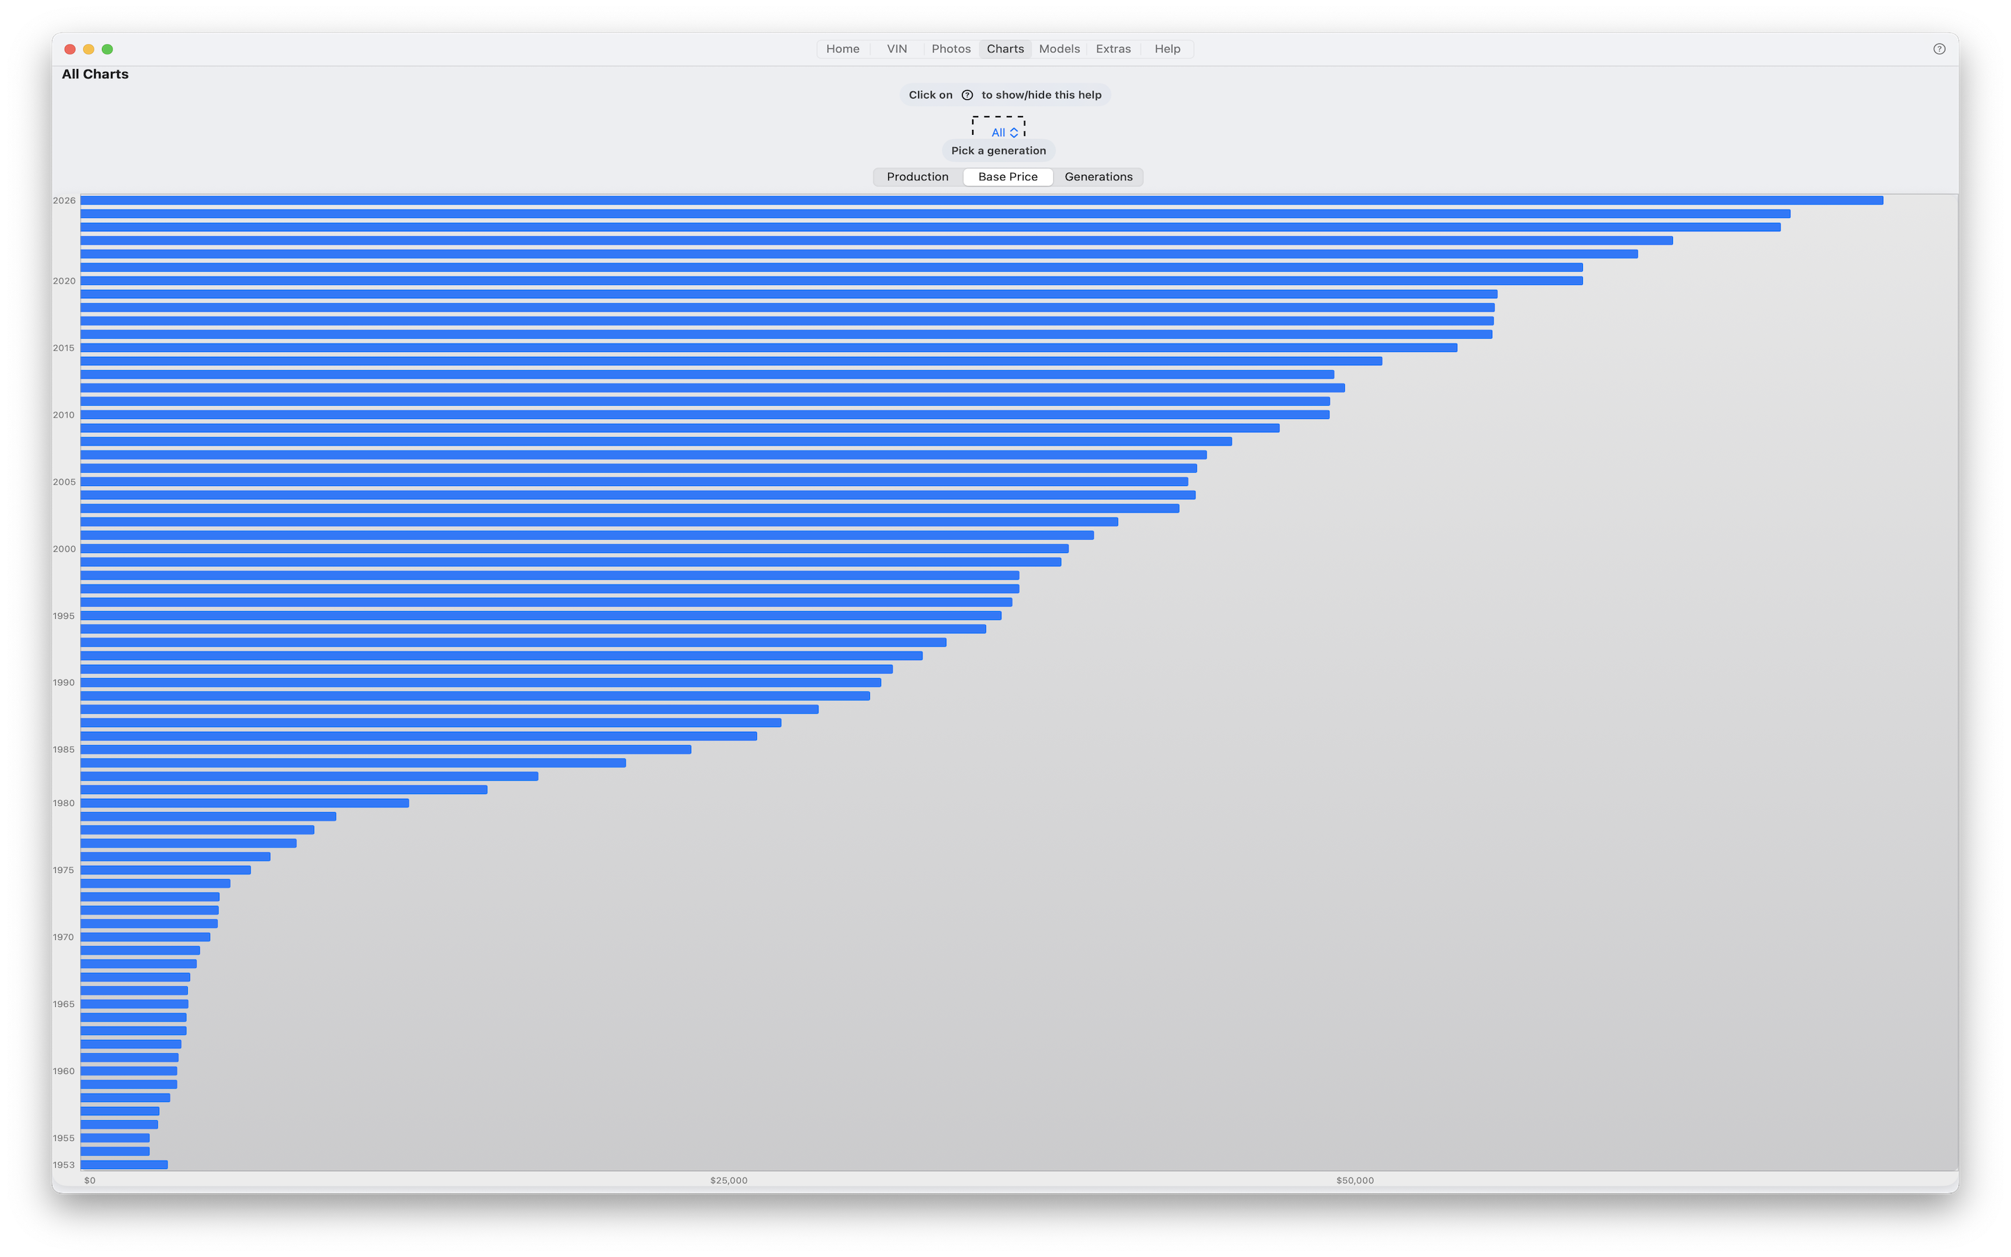Click the yellow minimize window button
Screen dimensions: 2011x1257
(x=89, y=49)
